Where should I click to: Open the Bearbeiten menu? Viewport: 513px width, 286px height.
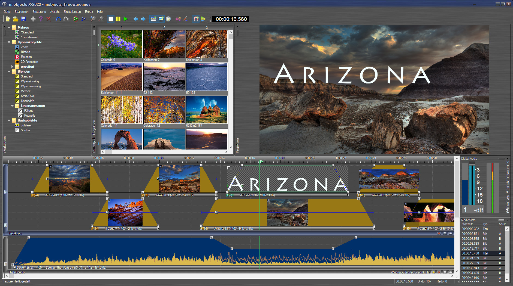click(22, 12)
